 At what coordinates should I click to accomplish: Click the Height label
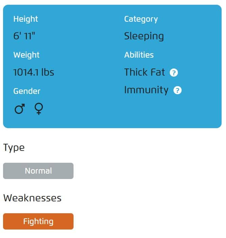(26, 19)
